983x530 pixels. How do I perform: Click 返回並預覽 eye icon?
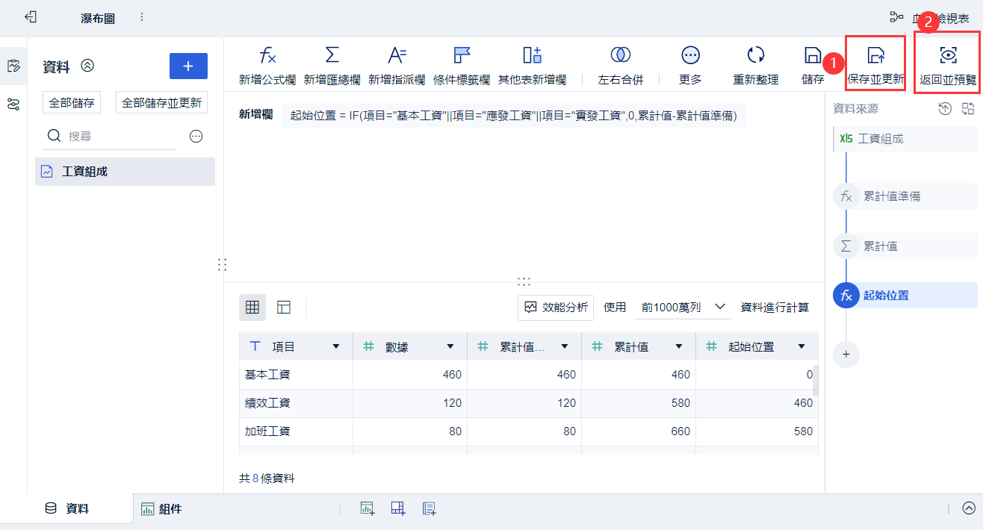coord(948,55)
